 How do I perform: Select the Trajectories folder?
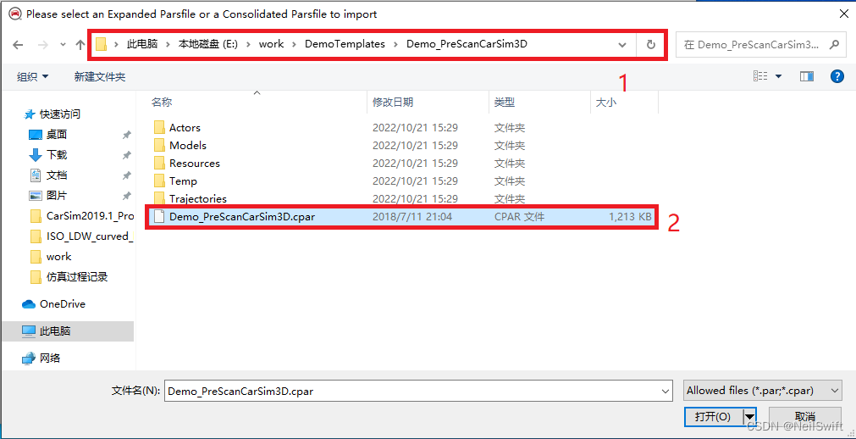197,198
